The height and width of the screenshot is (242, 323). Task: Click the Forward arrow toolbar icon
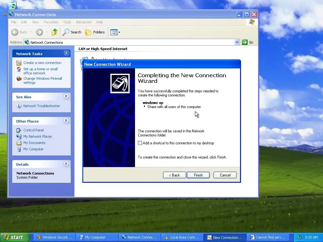point(39,32)
